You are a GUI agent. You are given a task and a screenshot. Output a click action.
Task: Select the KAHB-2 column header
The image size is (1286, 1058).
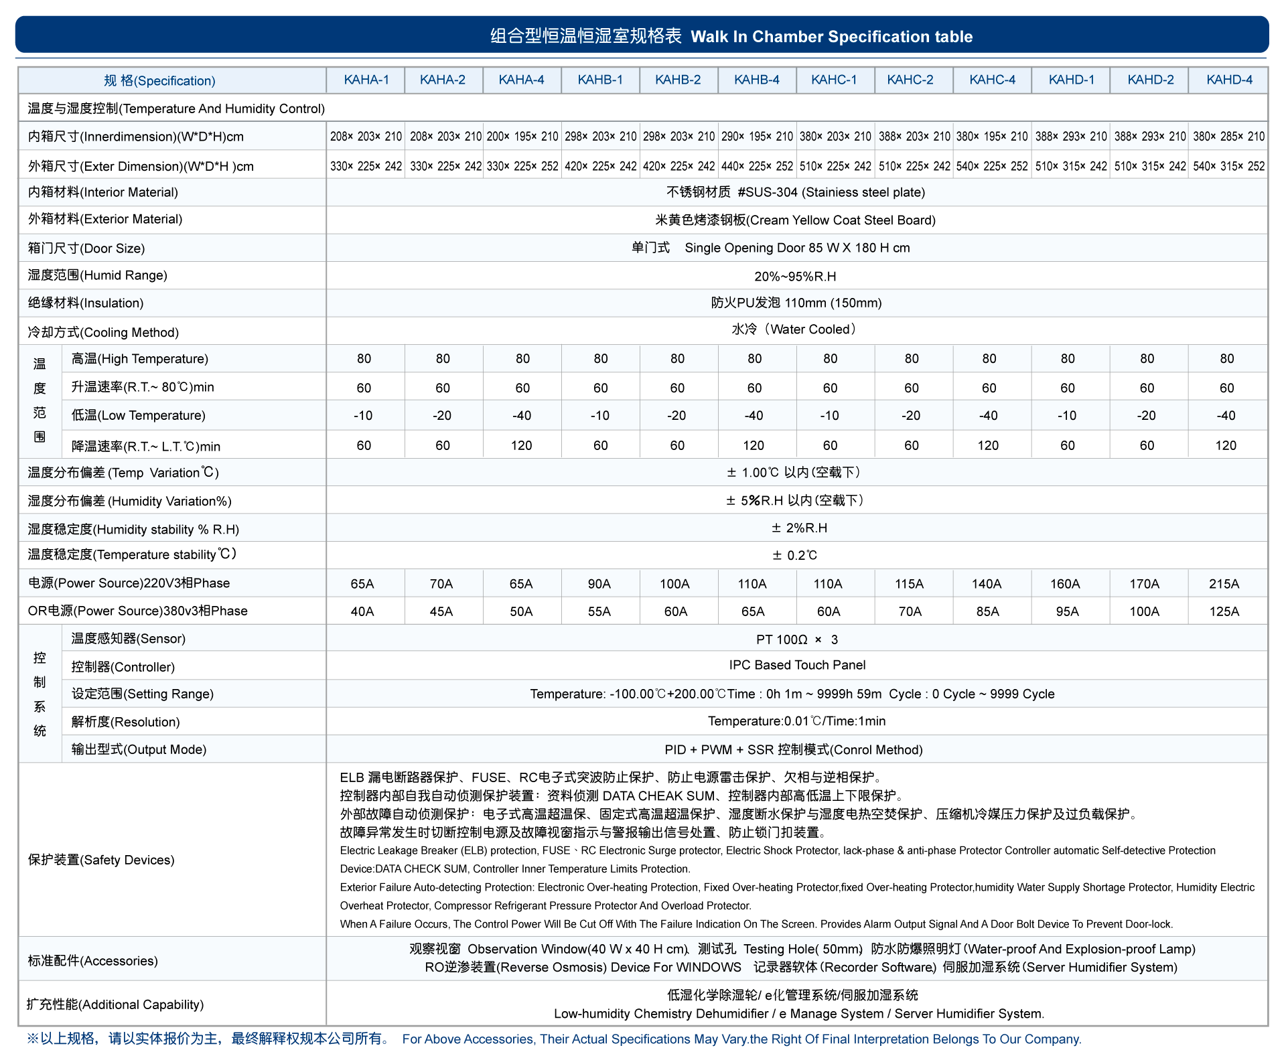(678, 80)
